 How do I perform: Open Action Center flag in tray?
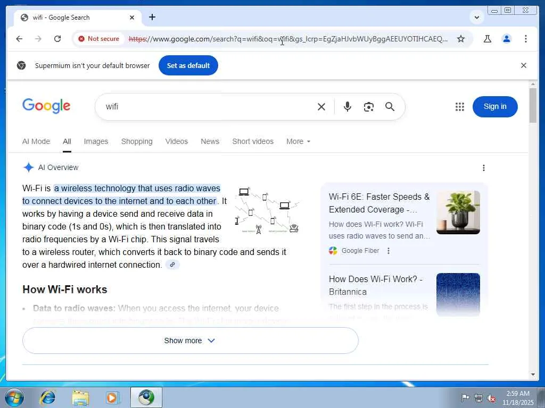[x=465, y=397]
